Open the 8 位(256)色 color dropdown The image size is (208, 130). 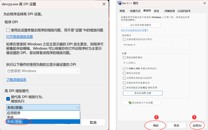[139, 63]
